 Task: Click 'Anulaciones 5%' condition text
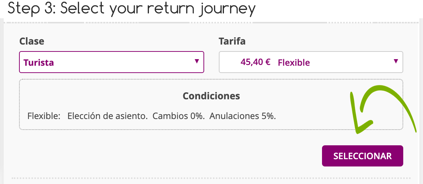point(243,116)
